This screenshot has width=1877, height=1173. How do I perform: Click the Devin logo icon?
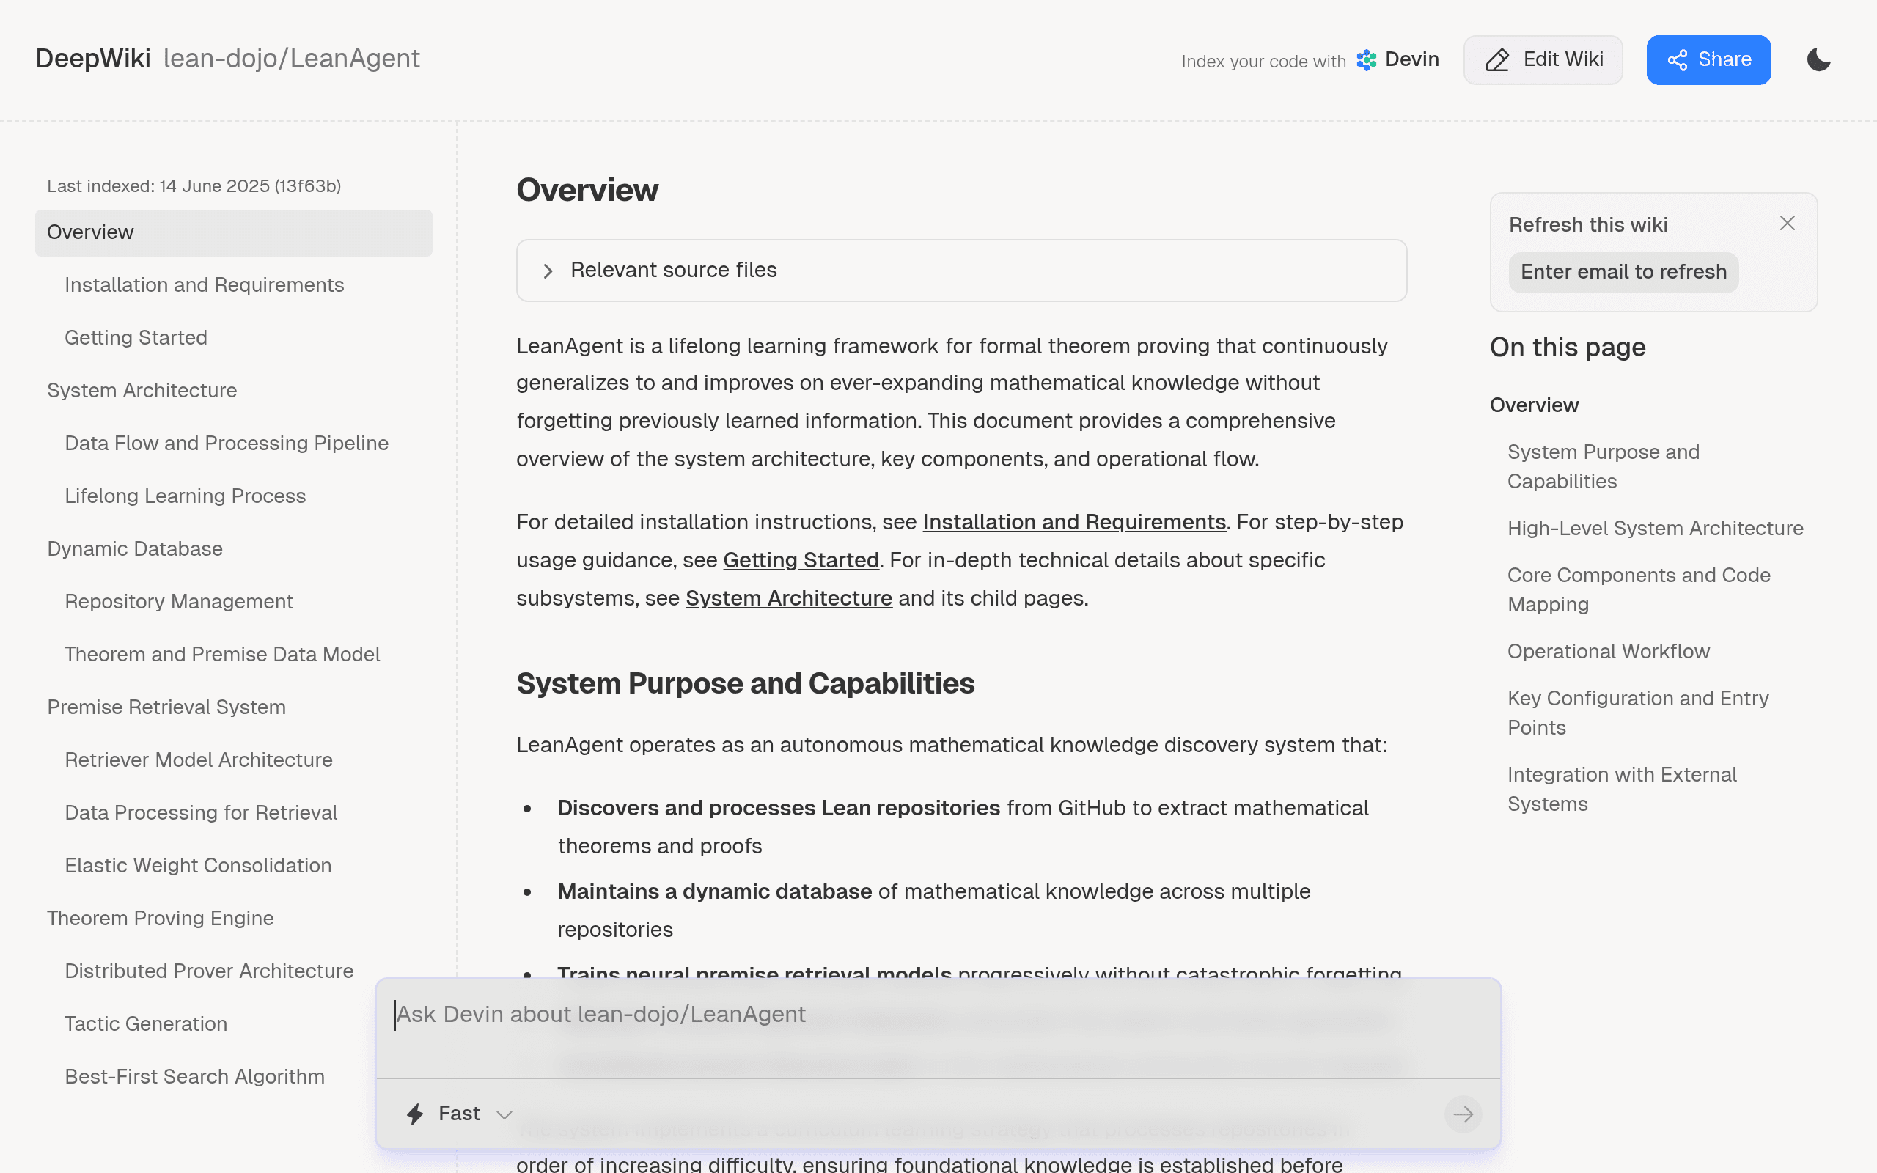click(1367, 59)
